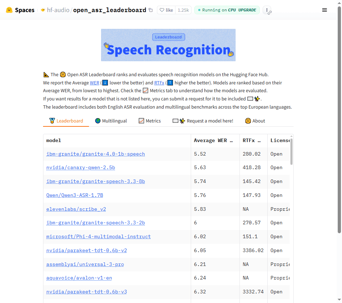
Task: Click the table's vertical scrollbar
Action: coord(291,152)
